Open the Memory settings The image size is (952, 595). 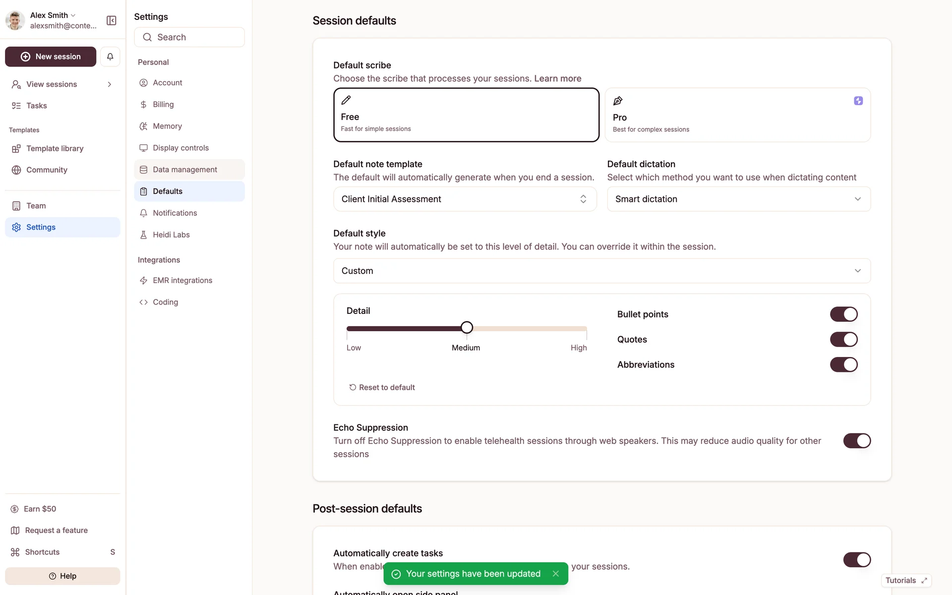click(167, 126)
